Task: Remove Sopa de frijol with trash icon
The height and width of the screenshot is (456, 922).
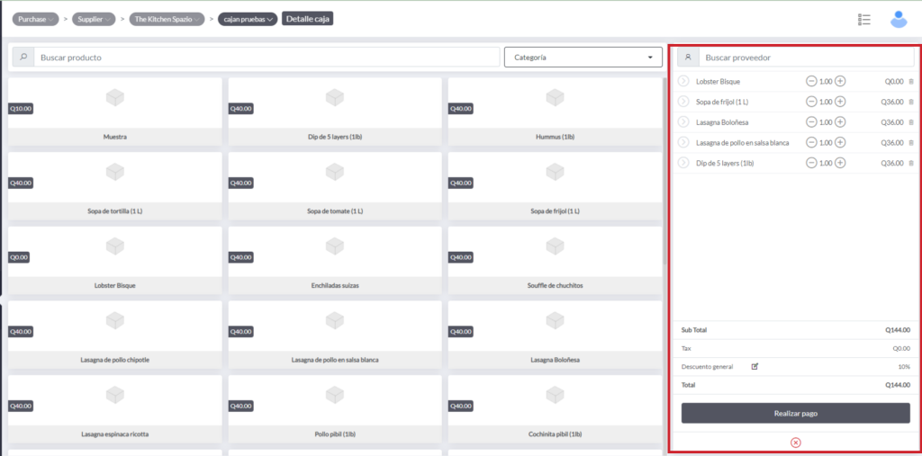Action: coord(910,102)
